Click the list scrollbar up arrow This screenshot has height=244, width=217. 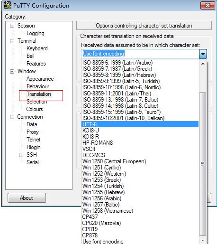coord(203,64)
